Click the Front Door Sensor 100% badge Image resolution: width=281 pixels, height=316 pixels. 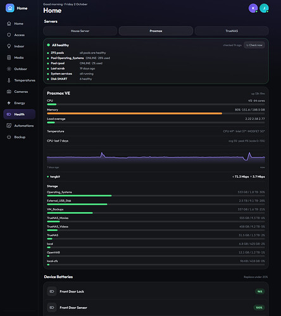coord(259,308)
